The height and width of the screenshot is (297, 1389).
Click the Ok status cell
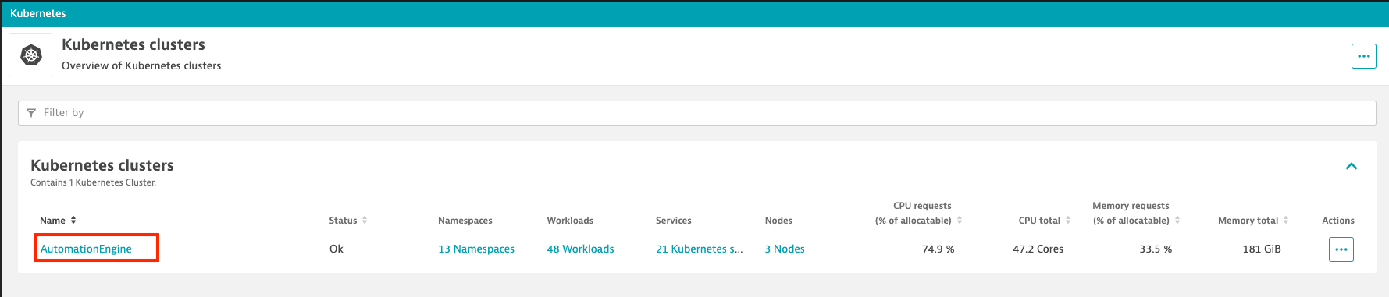[337, 249]
